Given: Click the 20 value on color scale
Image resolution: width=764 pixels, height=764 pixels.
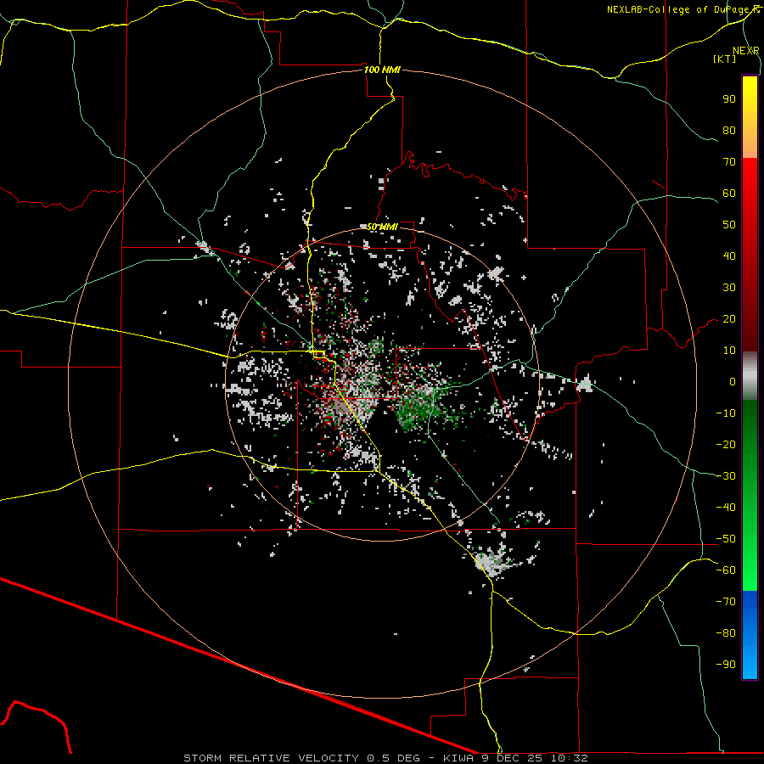Looking at the screenshot, I should [729, 318].
